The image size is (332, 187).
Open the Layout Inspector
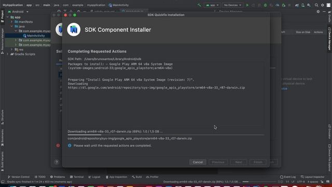click(x=312, y=177)
